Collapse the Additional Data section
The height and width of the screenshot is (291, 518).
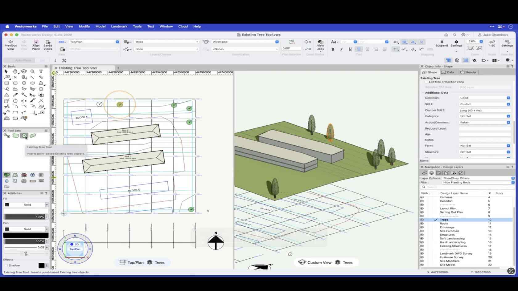point(423,93)
